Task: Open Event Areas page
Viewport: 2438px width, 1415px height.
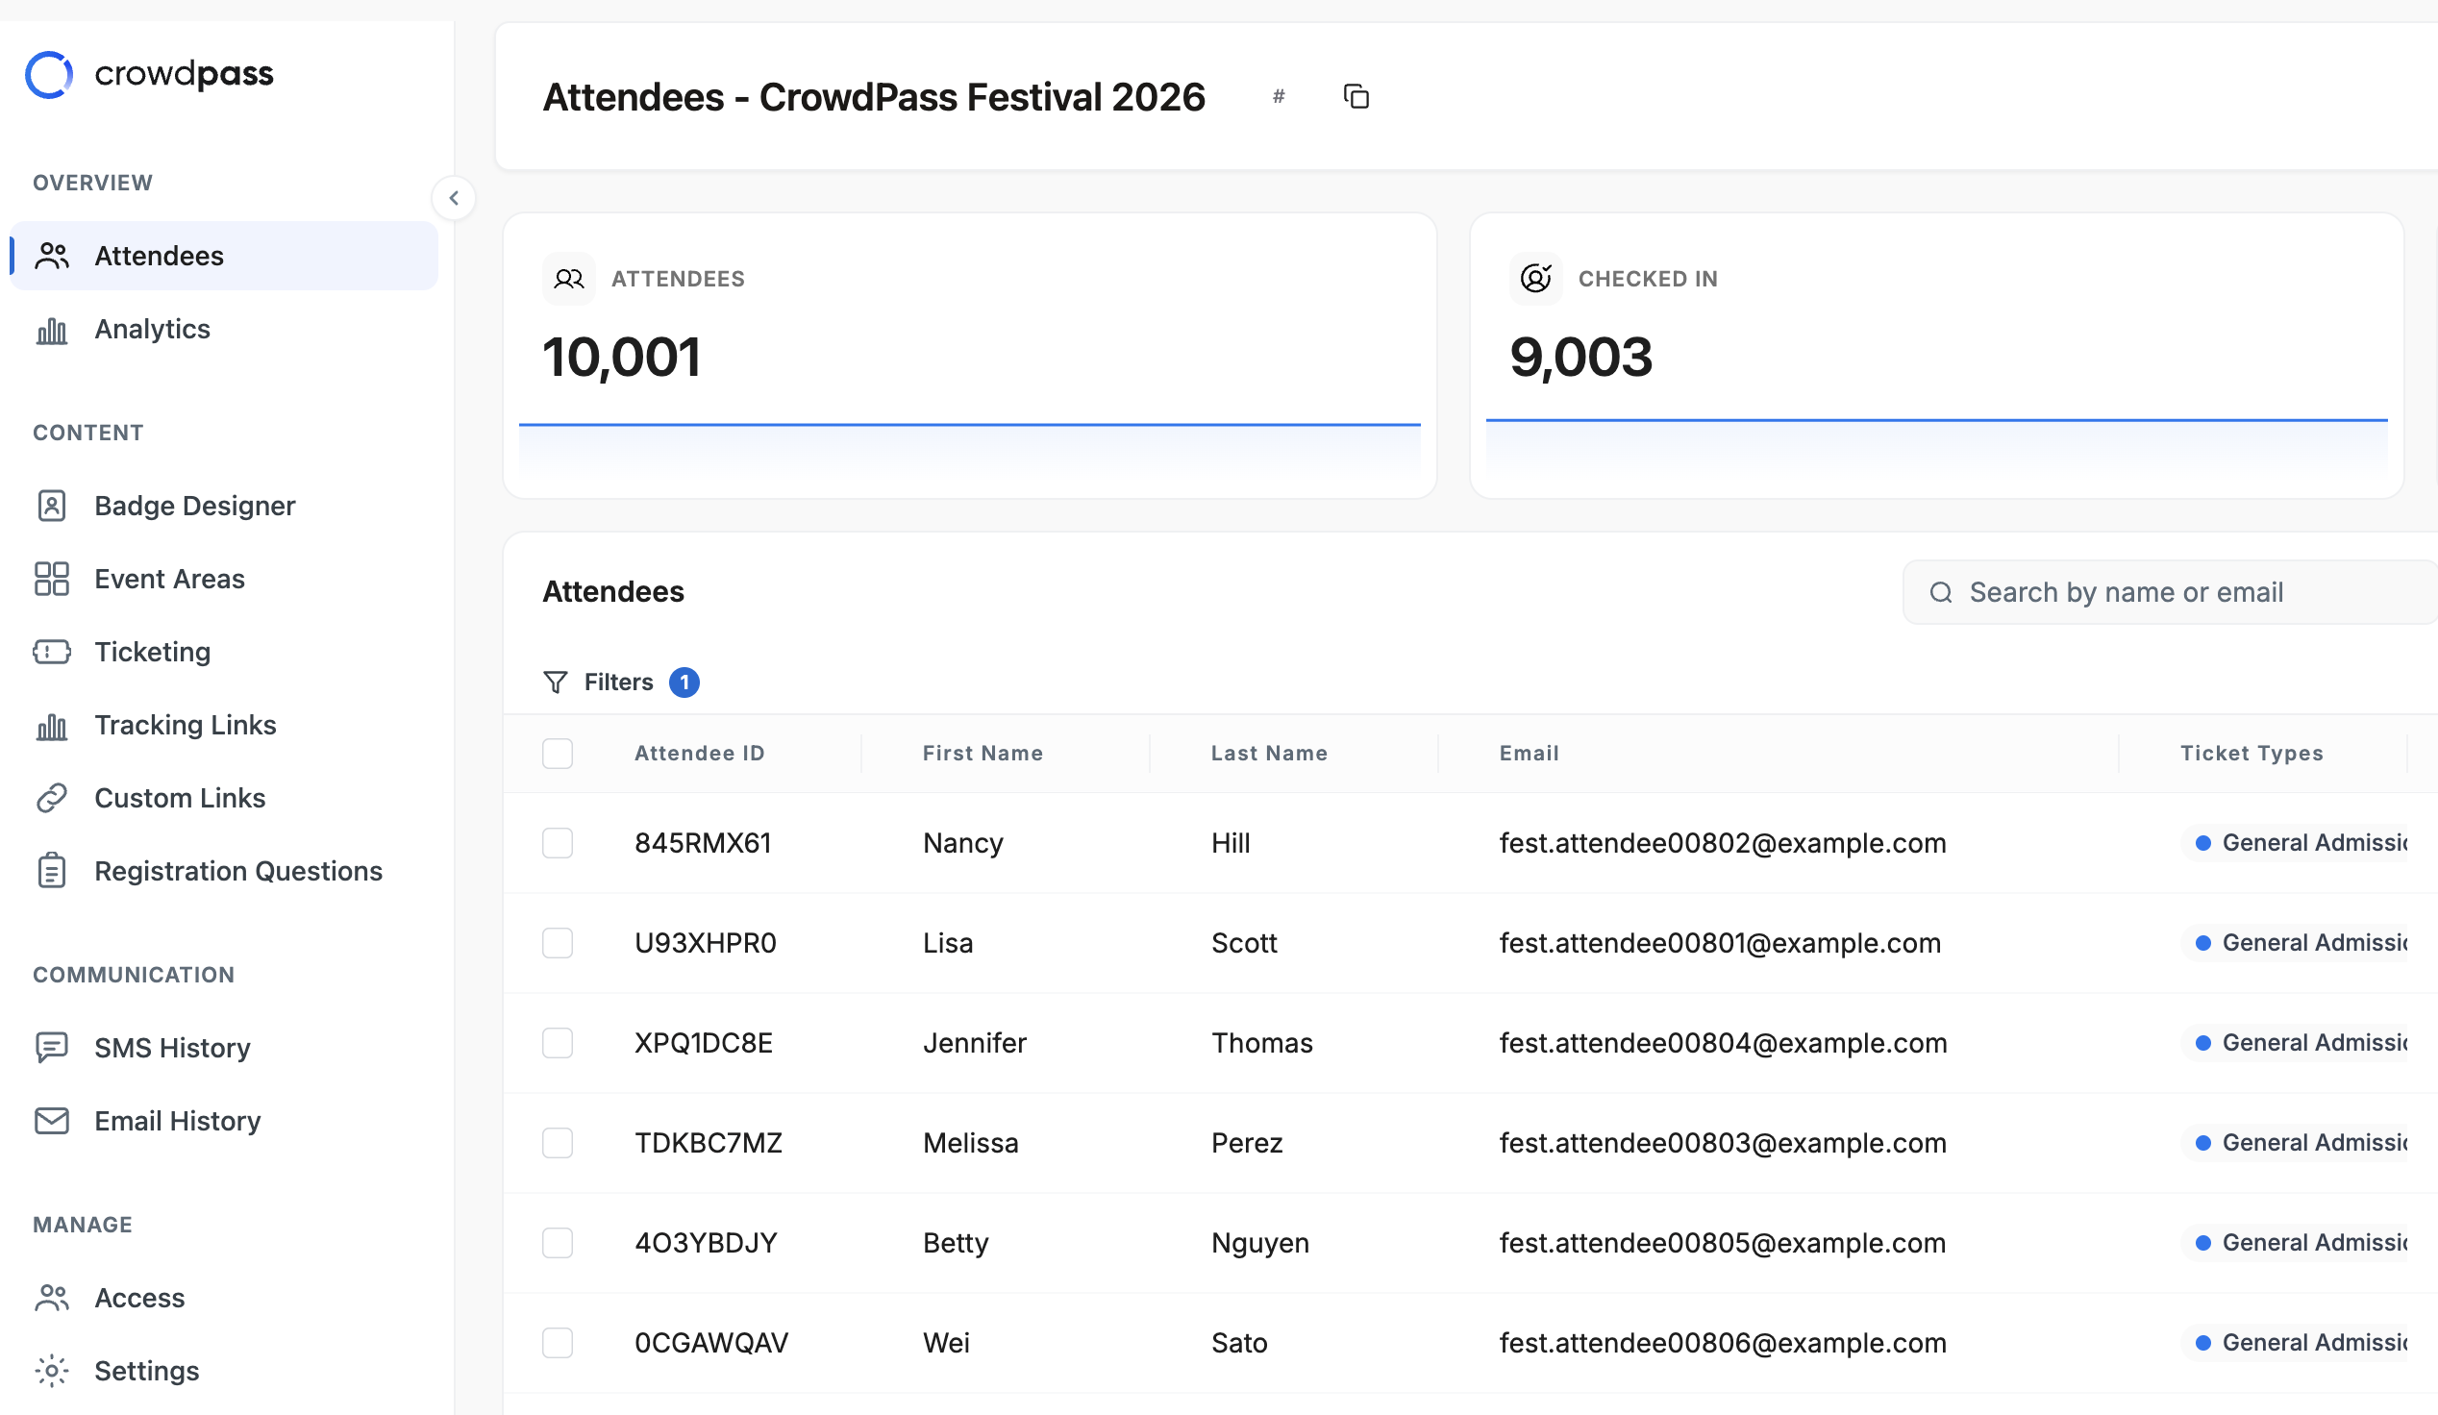Action: [x=223, y=580]
